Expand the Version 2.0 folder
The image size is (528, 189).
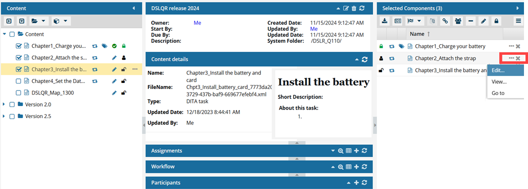pyautogui.click(x=4, y=105)
